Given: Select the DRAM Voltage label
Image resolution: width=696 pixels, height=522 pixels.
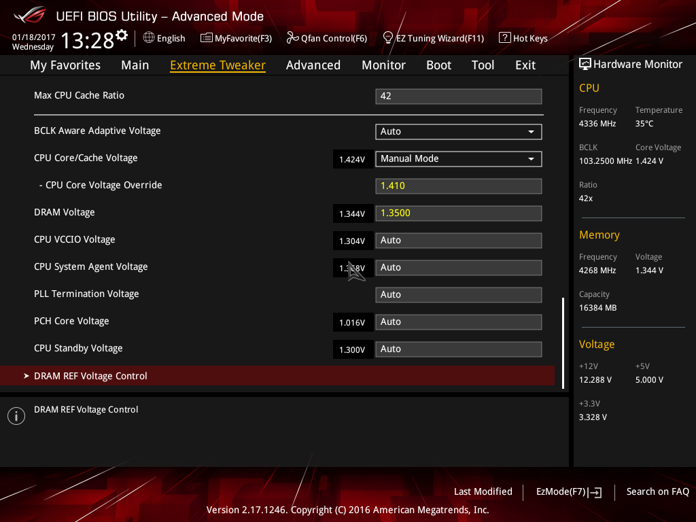Looking at the screenshot, I should point(65,213).
